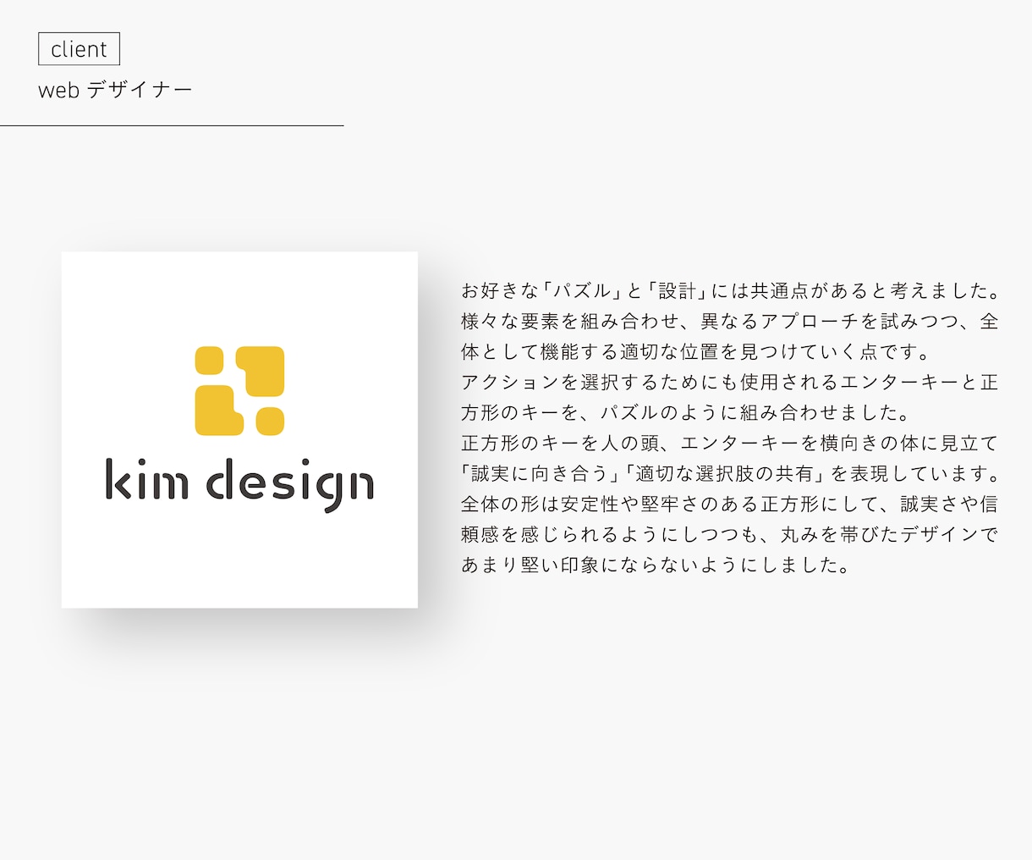Click the line starting "頼感を感じられるように"
The image size is (1032, 860).
click(730, 535)
